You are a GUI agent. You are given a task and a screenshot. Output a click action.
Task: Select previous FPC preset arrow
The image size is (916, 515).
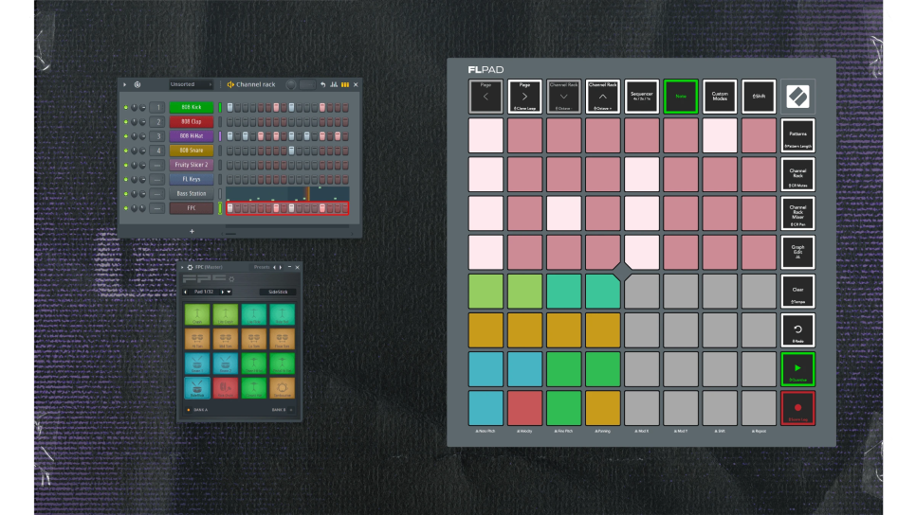click(275, 267)
